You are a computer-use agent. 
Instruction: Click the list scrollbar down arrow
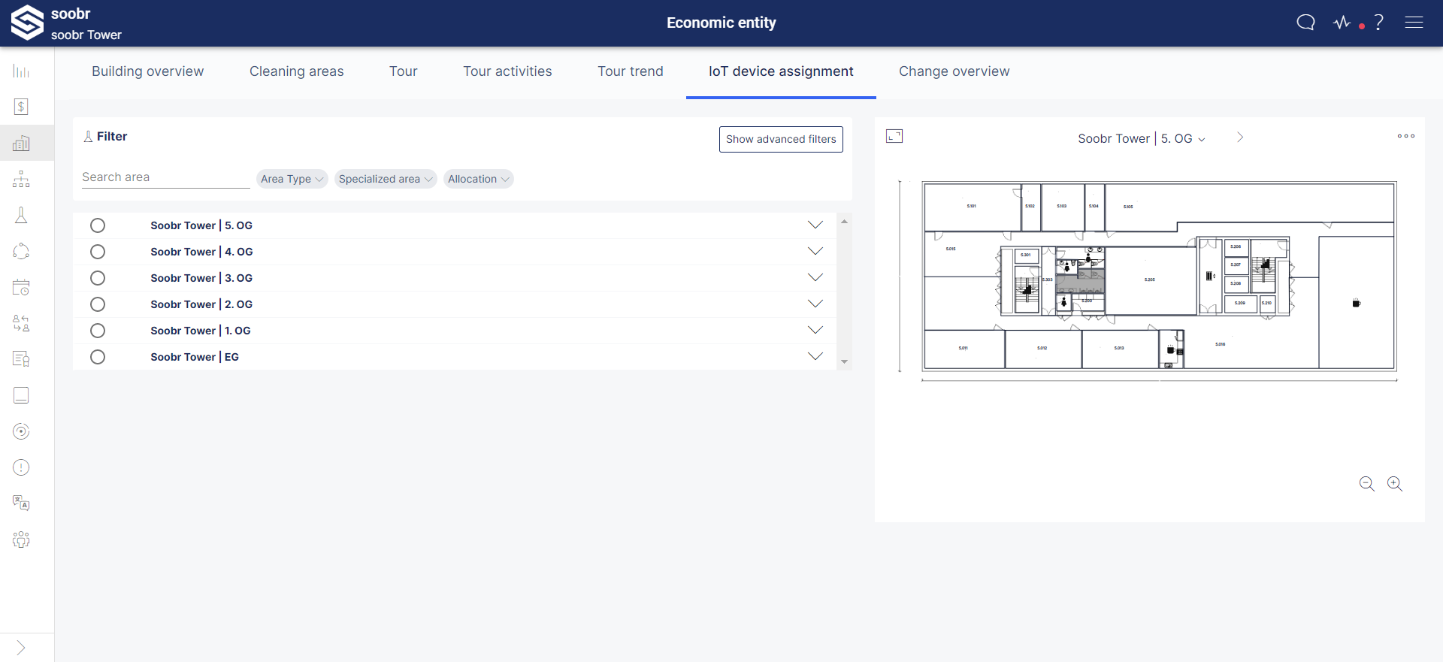(844, 362)
